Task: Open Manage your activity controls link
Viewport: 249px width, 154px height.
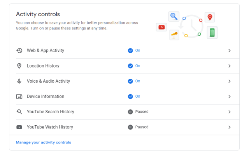Action: pos(43,142)
